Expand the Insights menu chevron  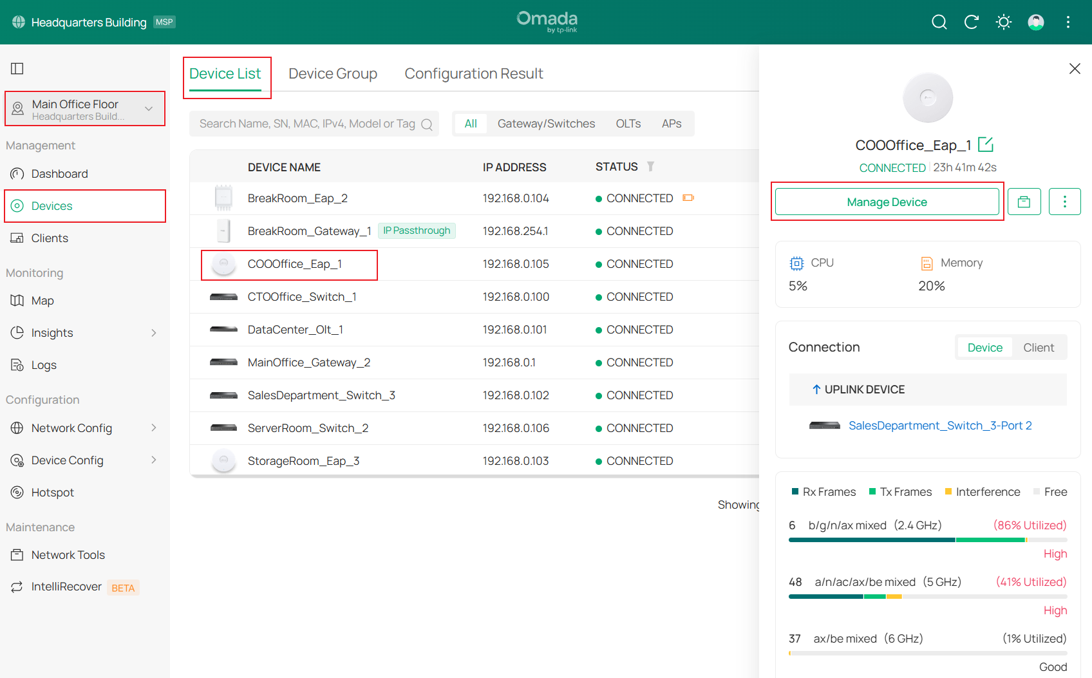153,332
